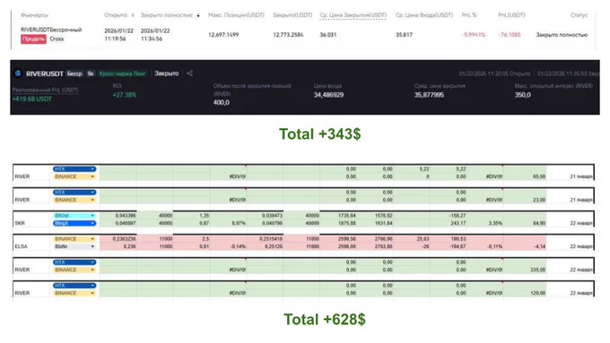This screenshot has height=343, width=610.
Task: Sort by Закрыто полностью column arrows
Action: click(x=198, y=15)
